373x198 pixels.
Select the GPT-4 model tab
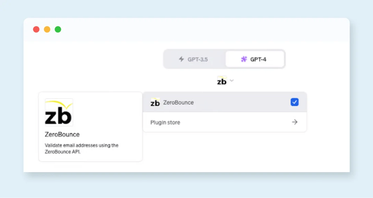(x=254, y=59)
